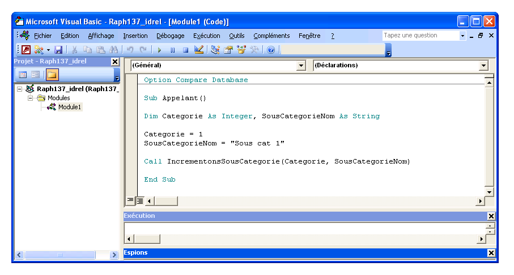Open the Insert Module dropdown arrow
This screenshot has height=275, width=514.
[x=48, y=50]
